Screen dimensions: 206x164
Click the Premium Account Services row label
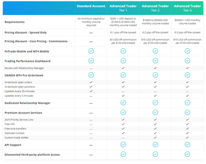pyautogui.click(x=23, y=113)
